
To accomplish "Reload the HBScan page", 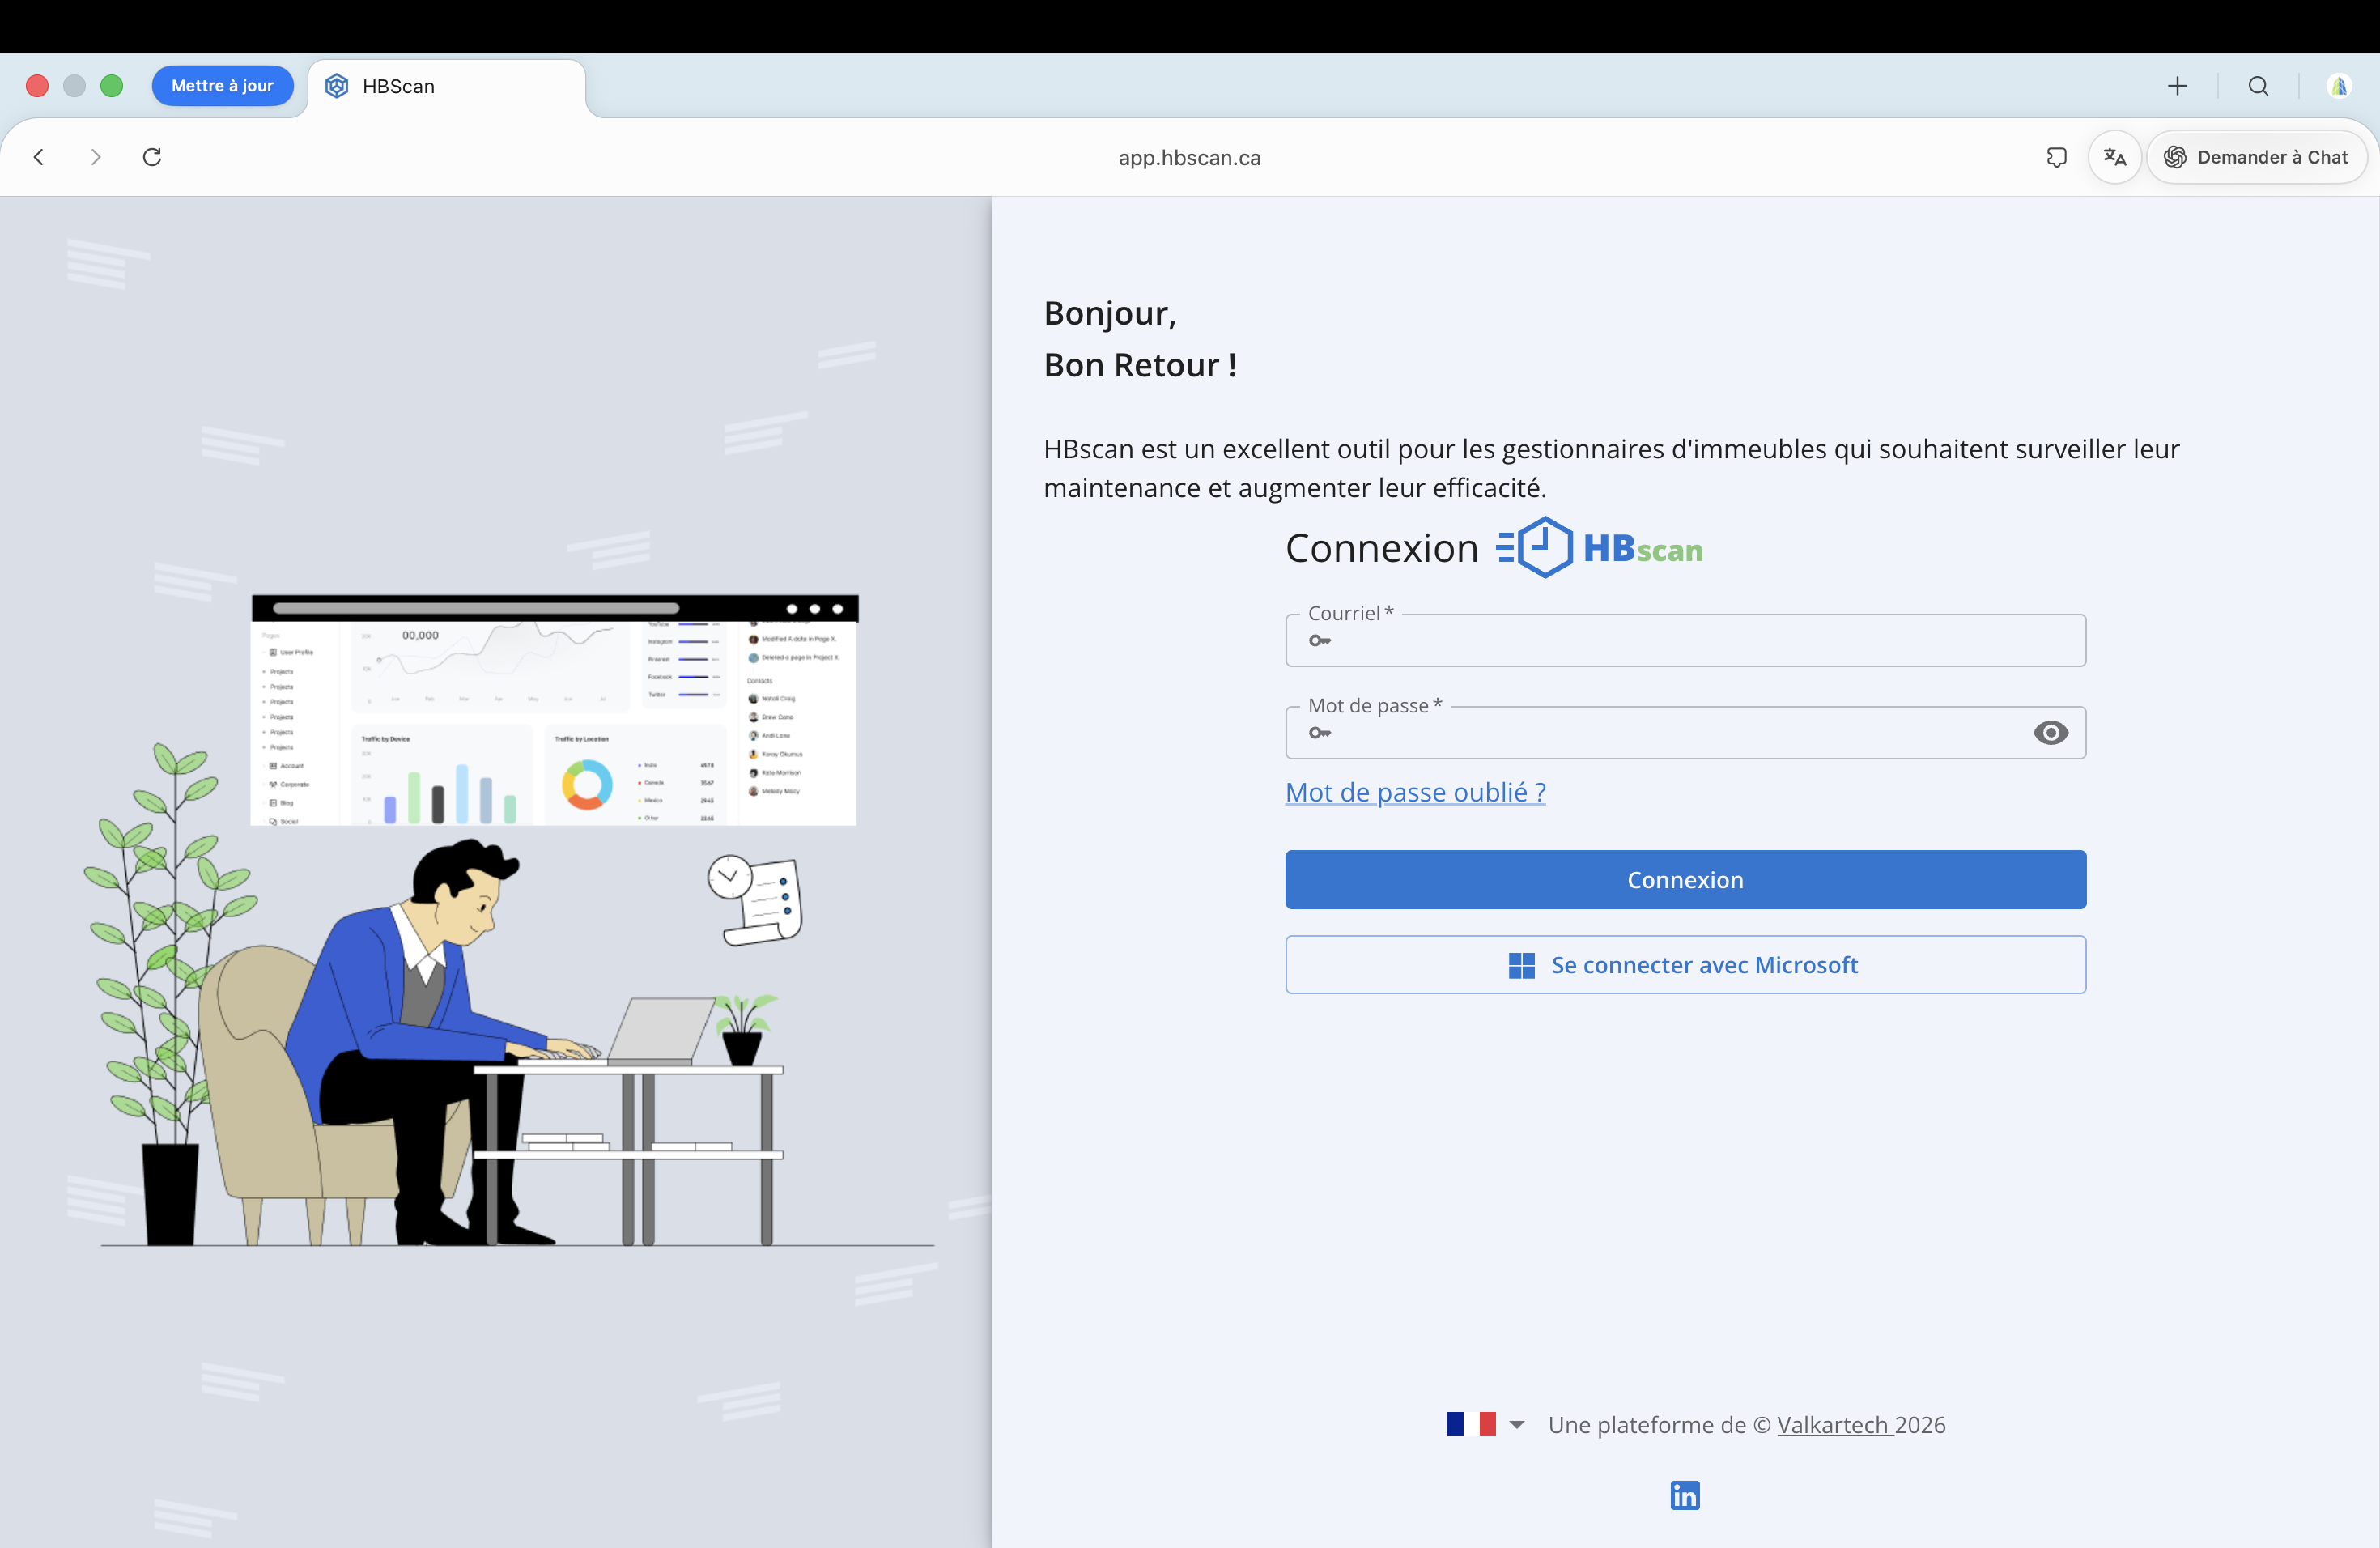I will 152,157.
